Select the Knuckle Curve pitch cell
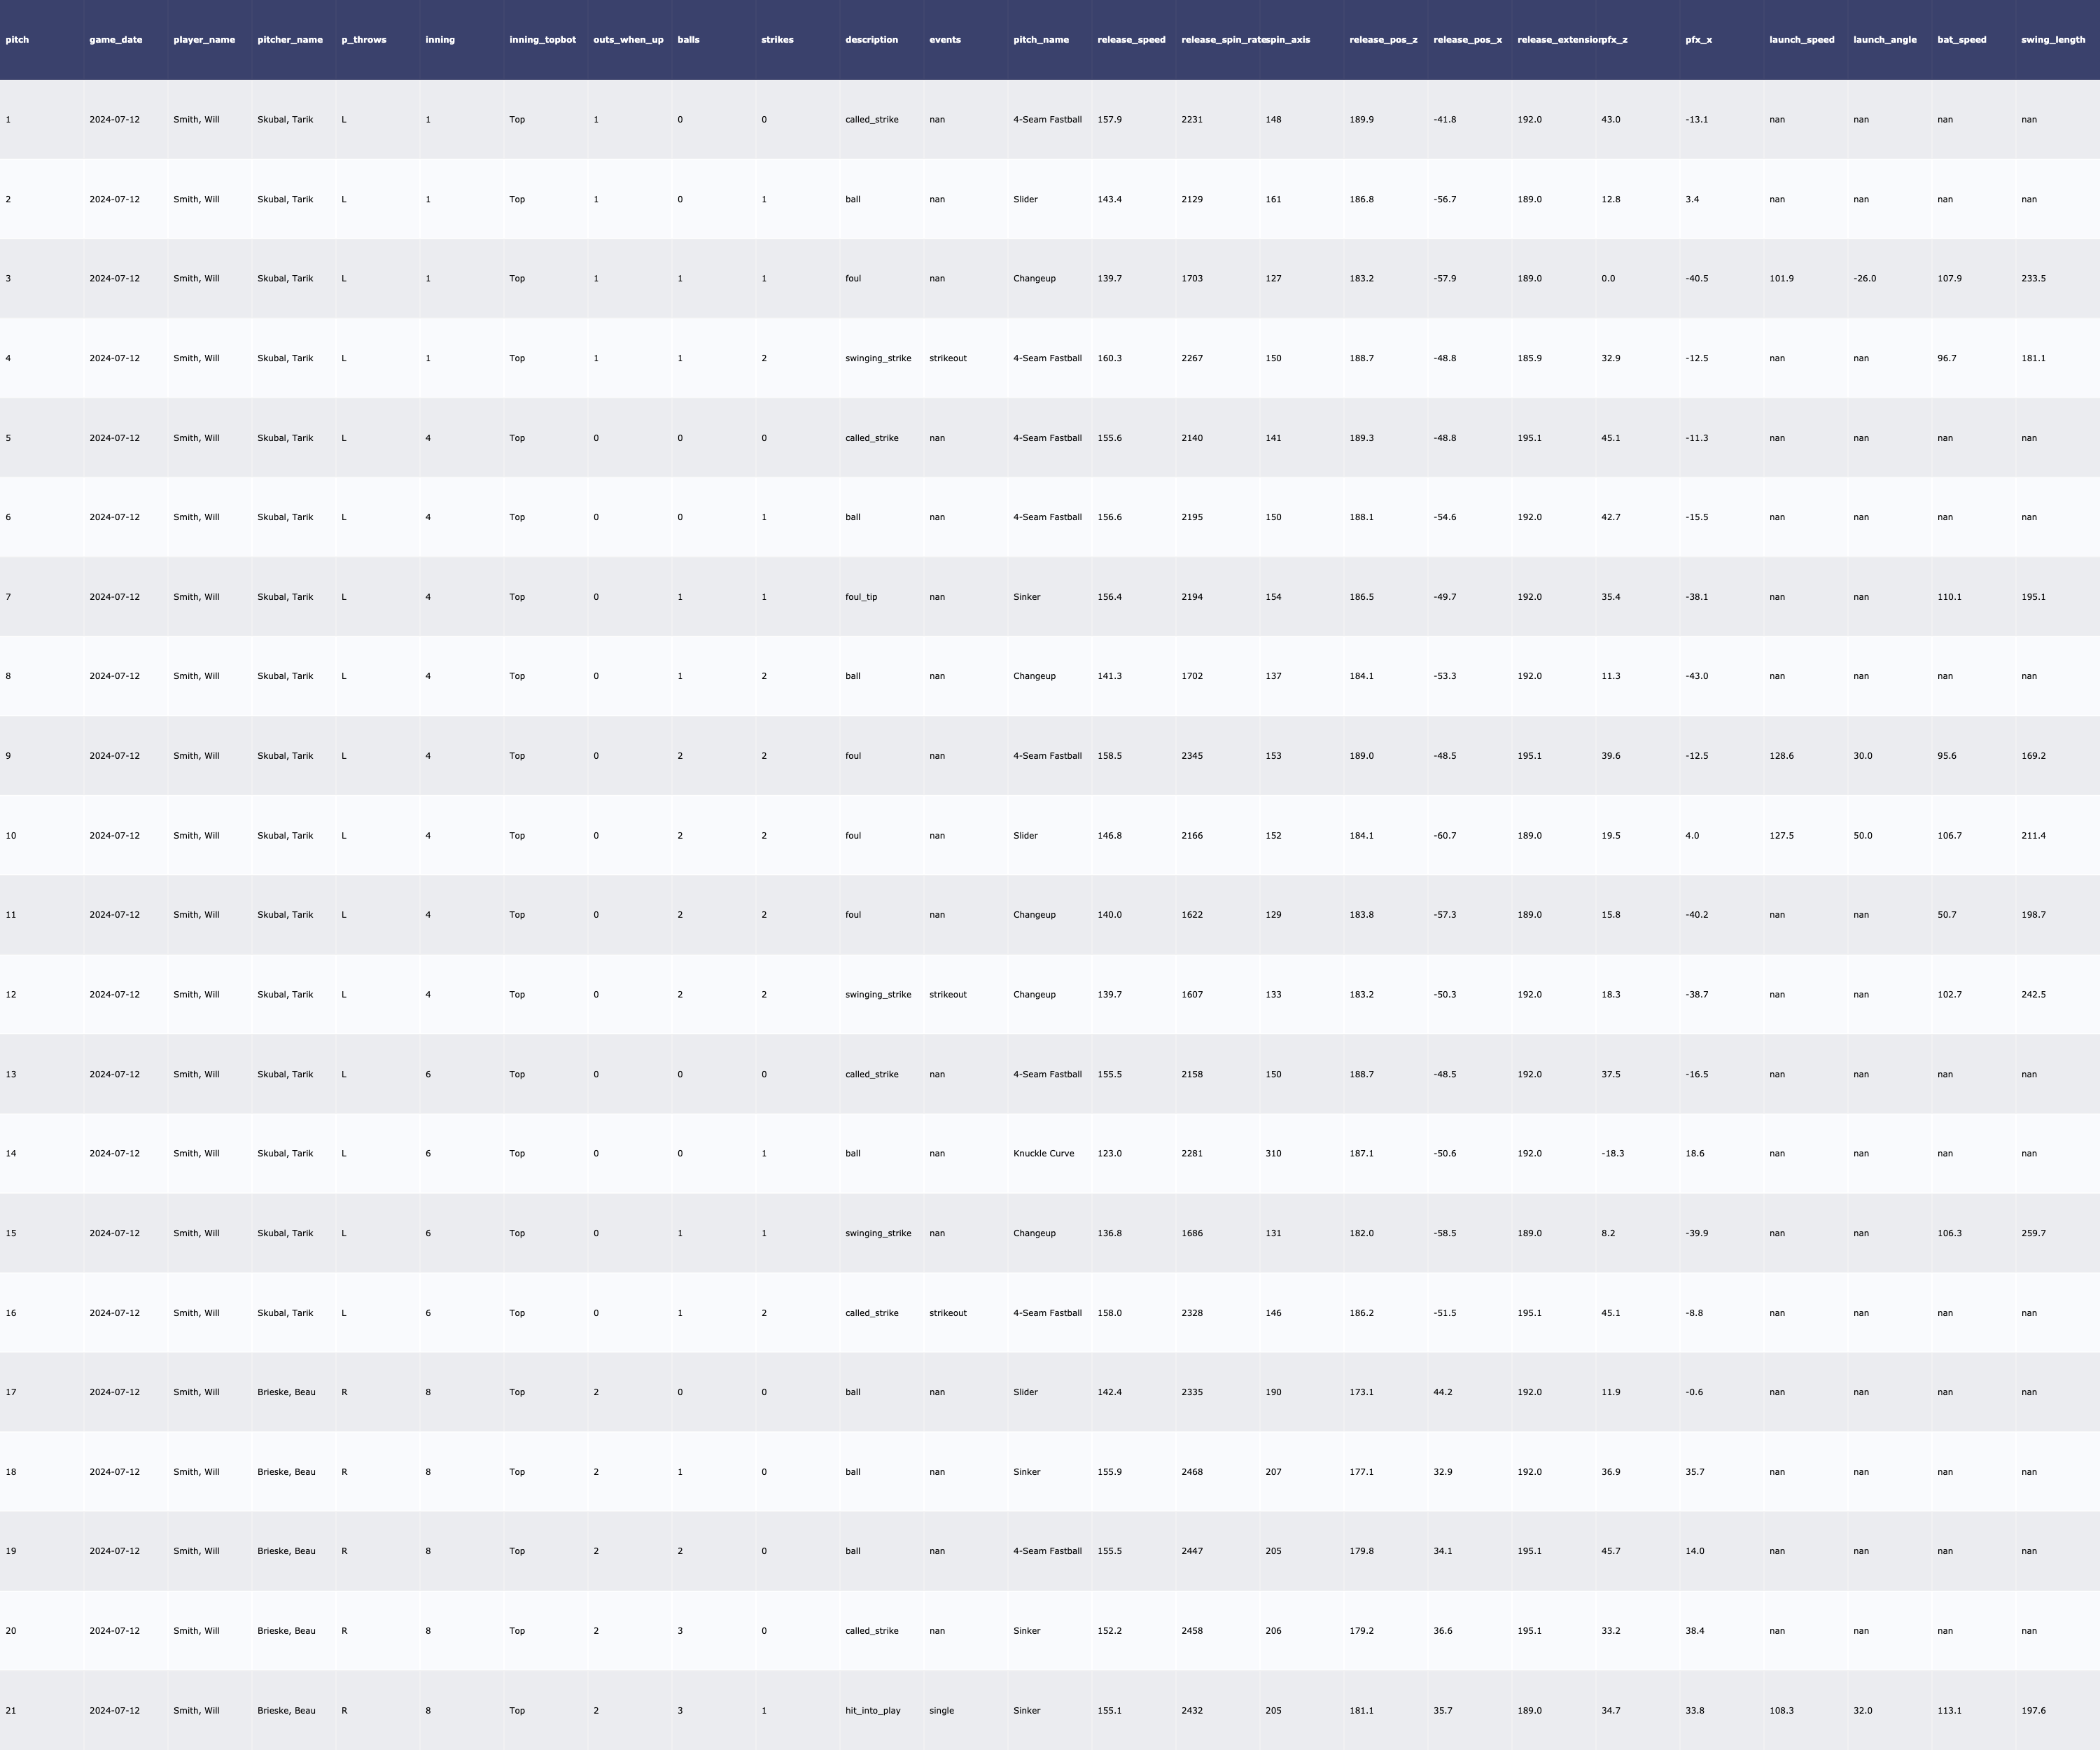 1043,1153
